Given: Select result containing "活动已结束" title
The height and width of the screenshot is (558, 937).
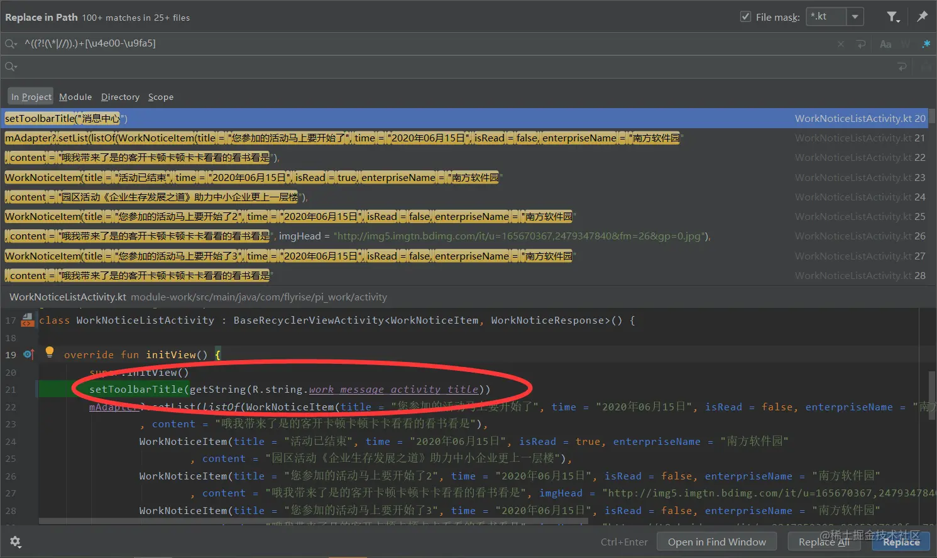Looking at the screenshot, I should pos(465,178).
